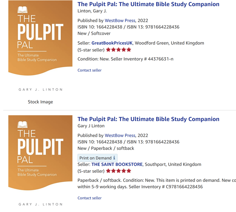Click the red star rating for THE SAINT BOOKSTORE

click(x=119, y=171)
